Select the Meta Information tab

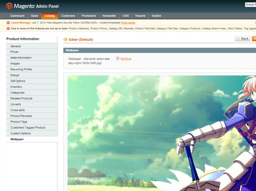[x=32, y=58]
